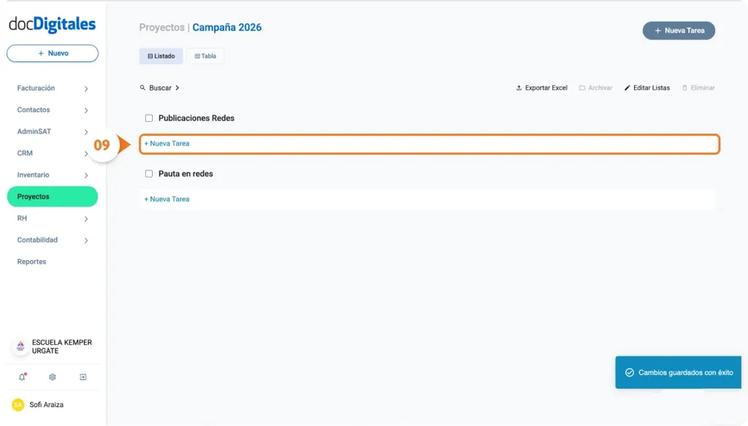The width and height of the screenshot is (748, 426).
Task: Add task below Pauta en redes list
Action: [166, 198]
